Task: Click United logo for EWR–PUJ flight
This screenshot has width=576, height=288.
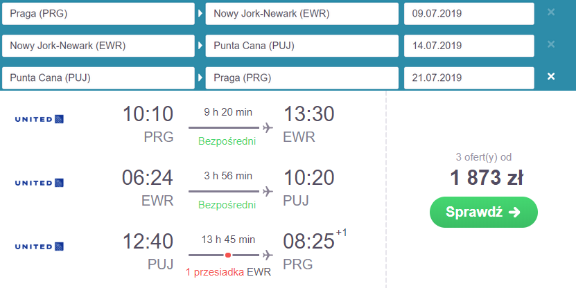Action: pos(39,183)
